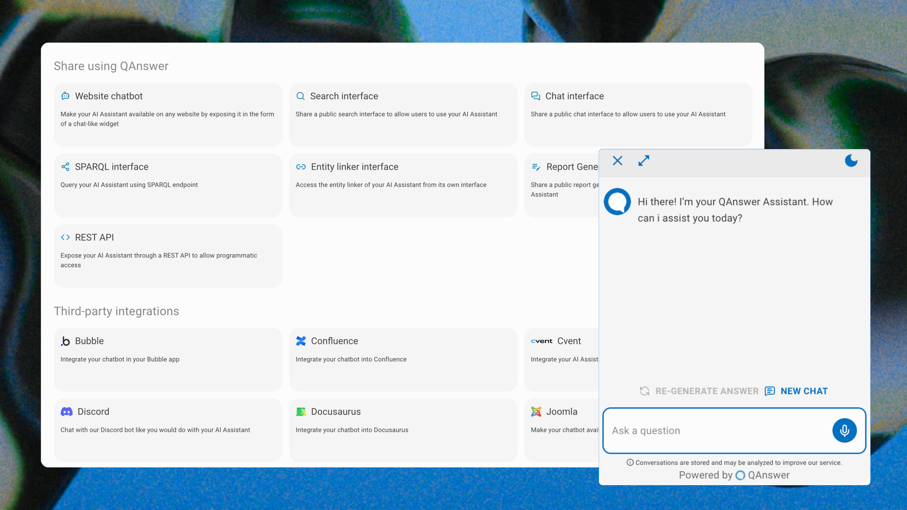Open the Website chatbot sharing option
The height and width of the screenshot is (510, 907).
pyautogui.click(x=168, y=115)
